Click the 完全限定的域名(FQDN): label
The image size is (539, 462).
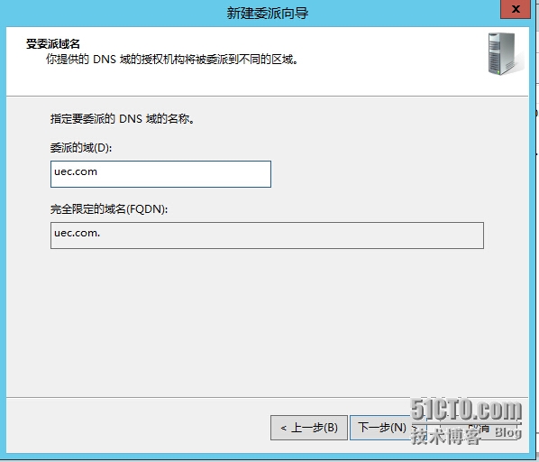(109, 209)
